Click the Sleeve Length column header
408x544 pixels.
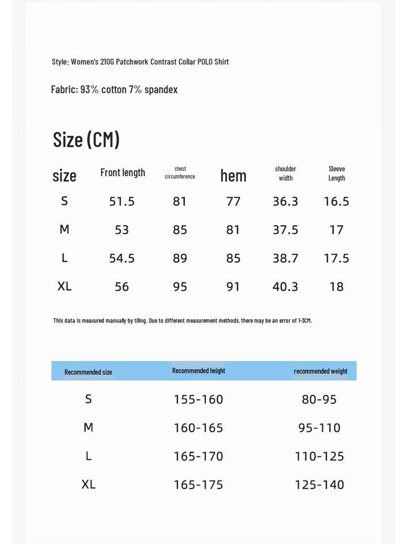[336, 173]
